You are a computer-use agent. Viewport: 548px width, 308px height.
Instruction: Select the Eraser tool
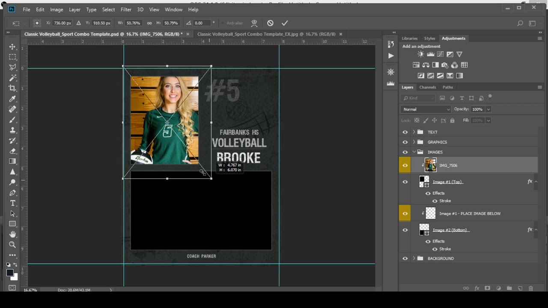tap(12, 151)
